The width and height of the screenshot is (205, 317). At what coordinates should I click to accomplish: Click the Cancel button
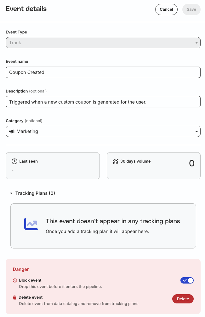(166, 9)
